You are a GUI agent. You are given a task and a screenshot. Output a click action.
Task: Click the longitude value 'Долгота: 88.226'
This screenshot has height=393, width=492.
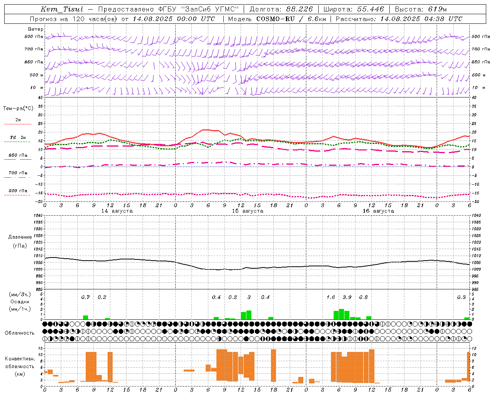281,9
